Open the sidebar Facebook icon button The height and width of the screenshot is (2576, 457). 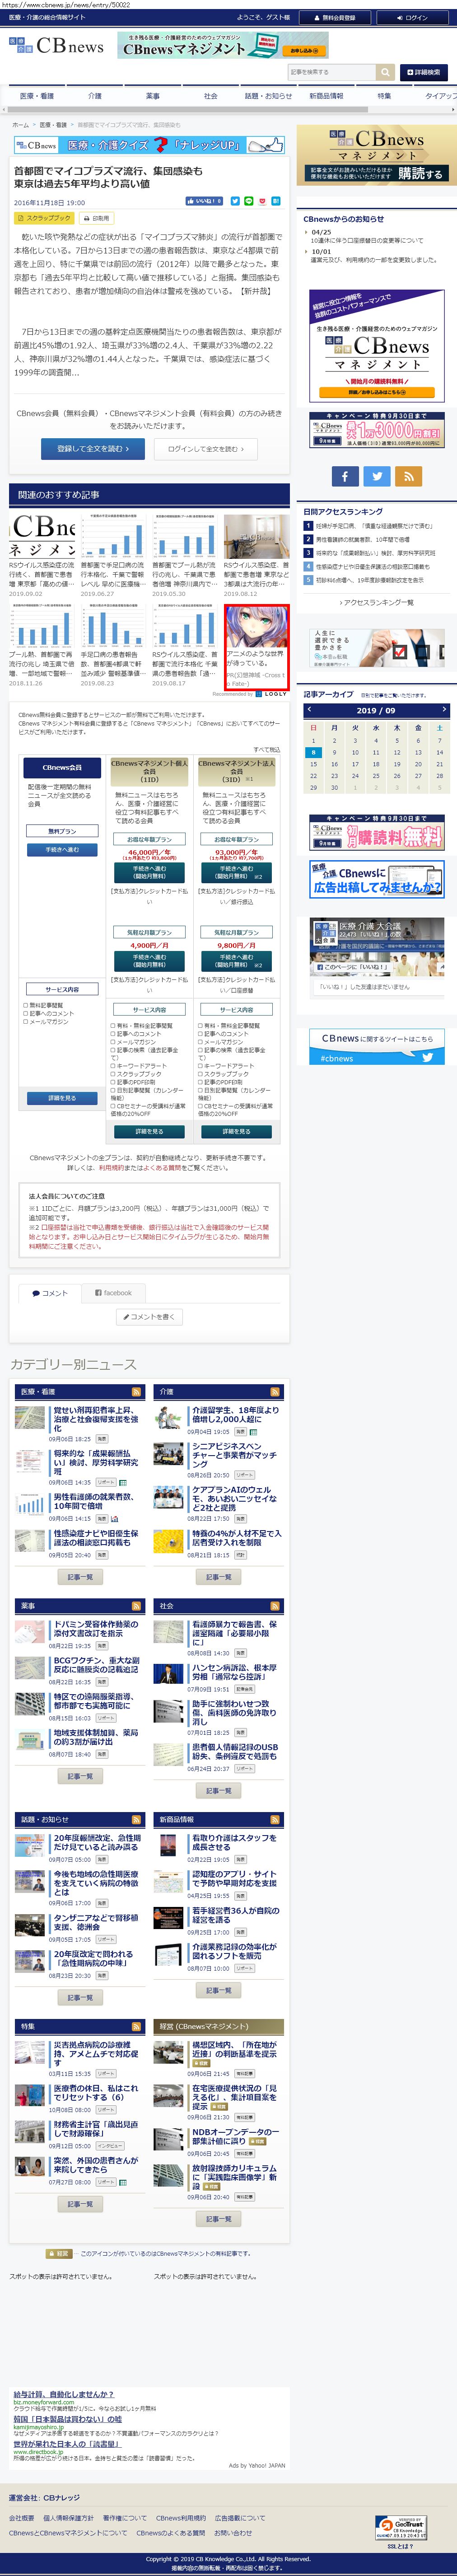pos(345,476)
